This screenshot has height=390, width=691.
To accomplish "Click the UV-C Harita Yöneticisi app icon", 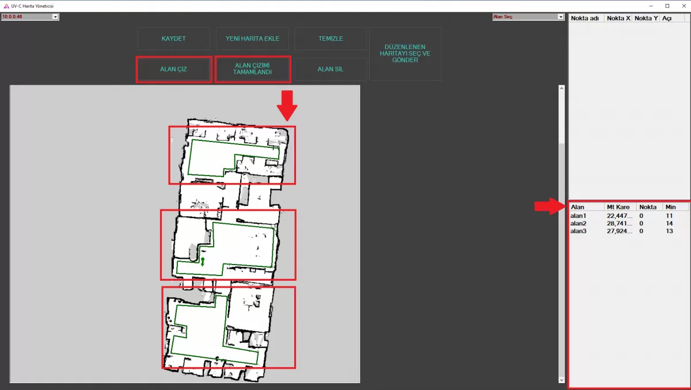I will [6, 6].
